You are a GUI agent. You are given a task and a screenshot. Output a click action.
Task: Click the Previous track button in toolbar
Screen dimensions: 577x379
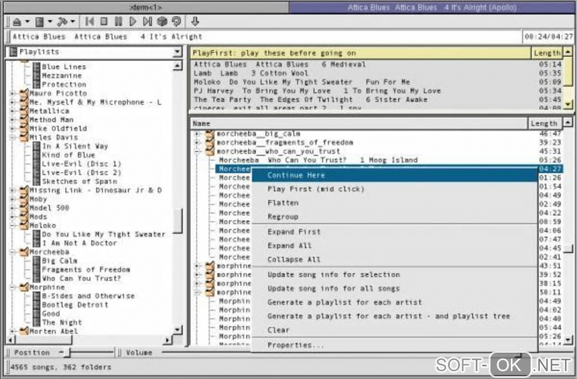click(x=89, y=21)
